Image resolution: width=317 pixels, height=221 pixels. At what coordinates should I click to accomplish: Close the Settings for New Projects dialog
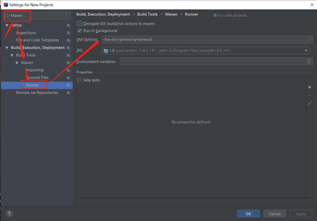[312, 5]
